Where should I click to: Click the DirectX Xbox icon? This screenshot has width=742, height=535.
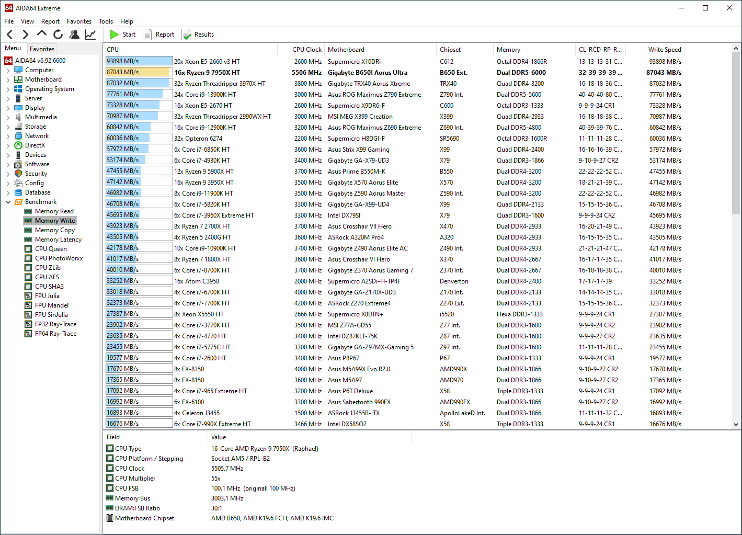click(x=18, y=145)
